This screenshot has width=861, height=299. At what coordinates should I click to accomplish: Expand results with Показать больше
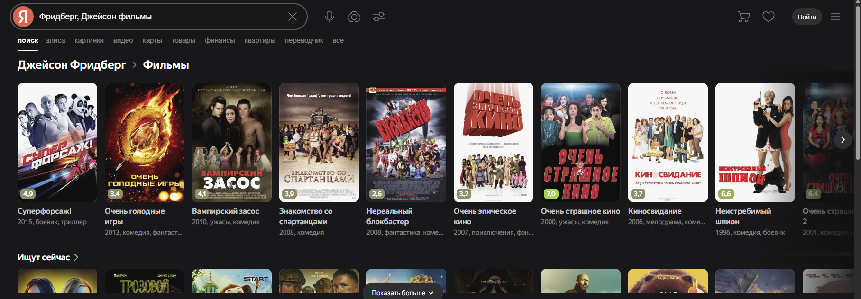403,293
